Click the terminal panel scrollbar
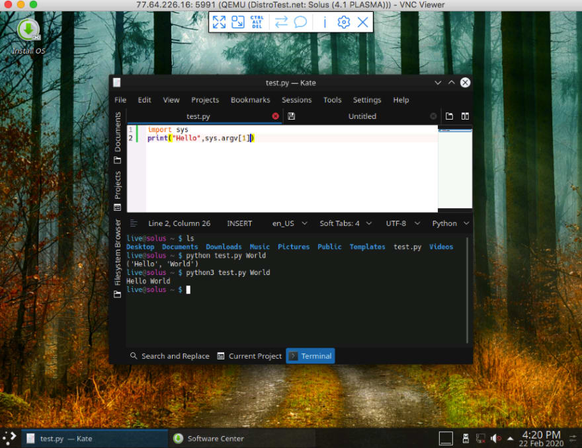Viewport: 582px width, 448px height. [467, 290]
